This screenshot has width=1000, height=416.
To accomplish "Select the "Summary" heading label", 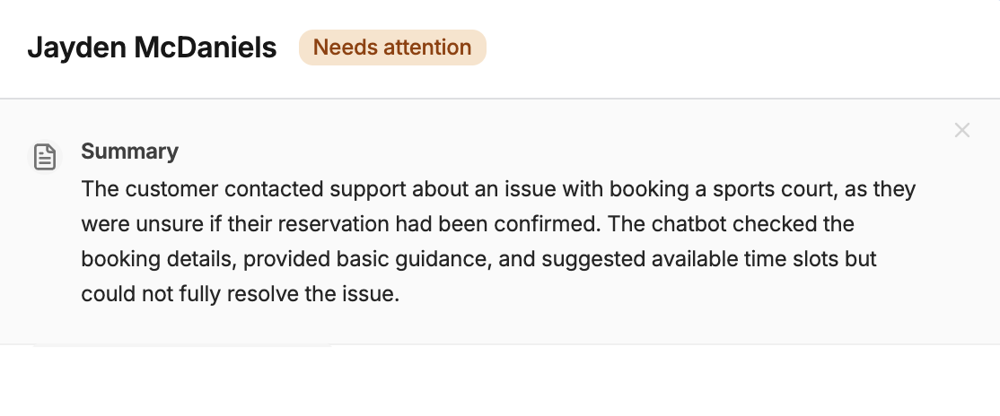I will click(x=129, y=152).
